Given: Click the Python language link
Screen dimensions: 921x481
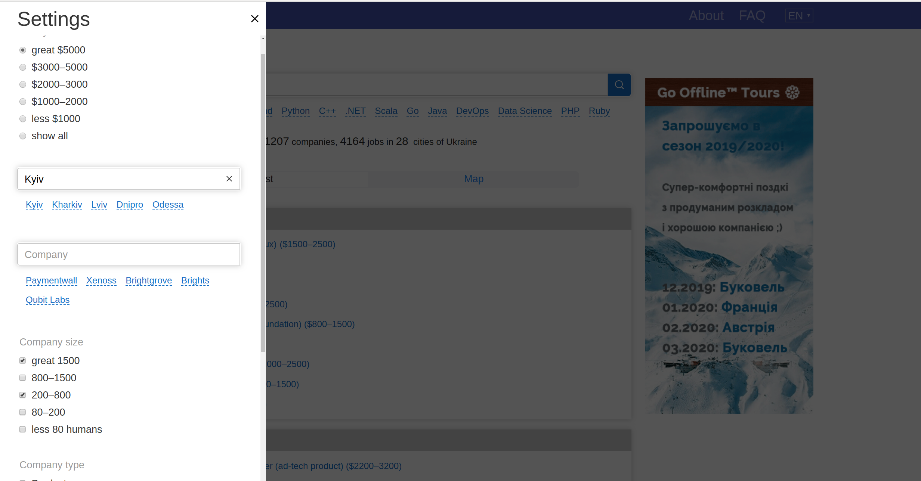Looking at the screenshot, I should pyautogui.click(x=296, y=111).
